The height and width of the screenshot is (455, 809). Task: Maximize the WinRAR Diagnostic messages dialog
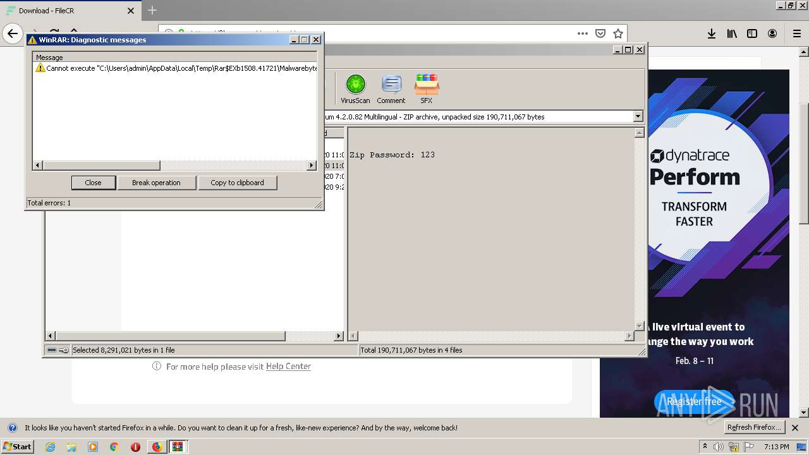point(305,40)
